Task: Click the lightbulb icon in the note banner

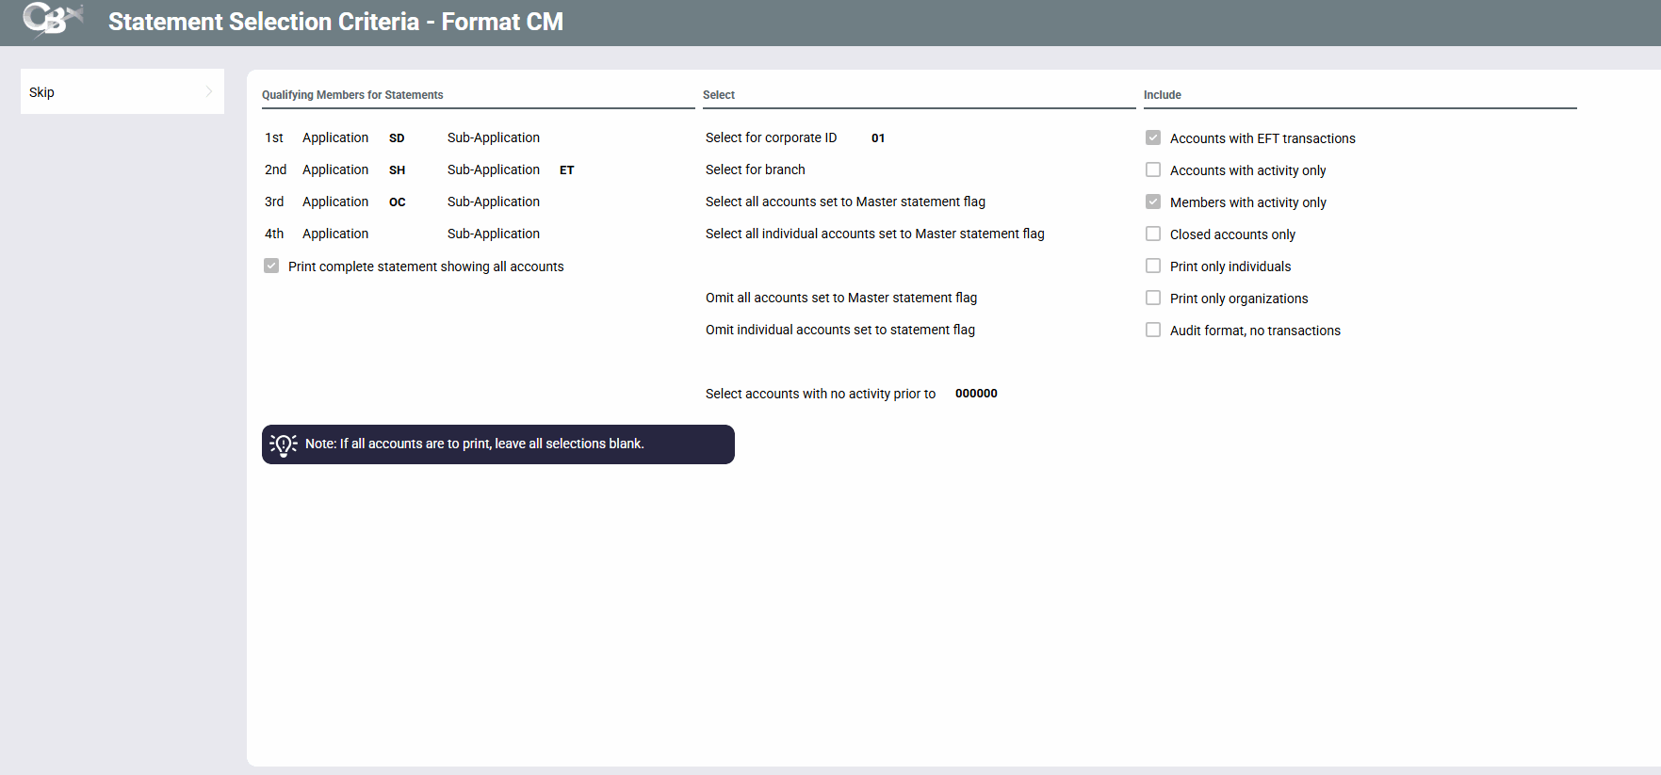Action: coord(284,444)
